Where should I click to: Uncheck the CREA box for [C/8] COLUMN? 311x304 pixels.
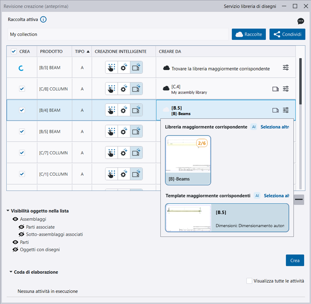(22, 89)
